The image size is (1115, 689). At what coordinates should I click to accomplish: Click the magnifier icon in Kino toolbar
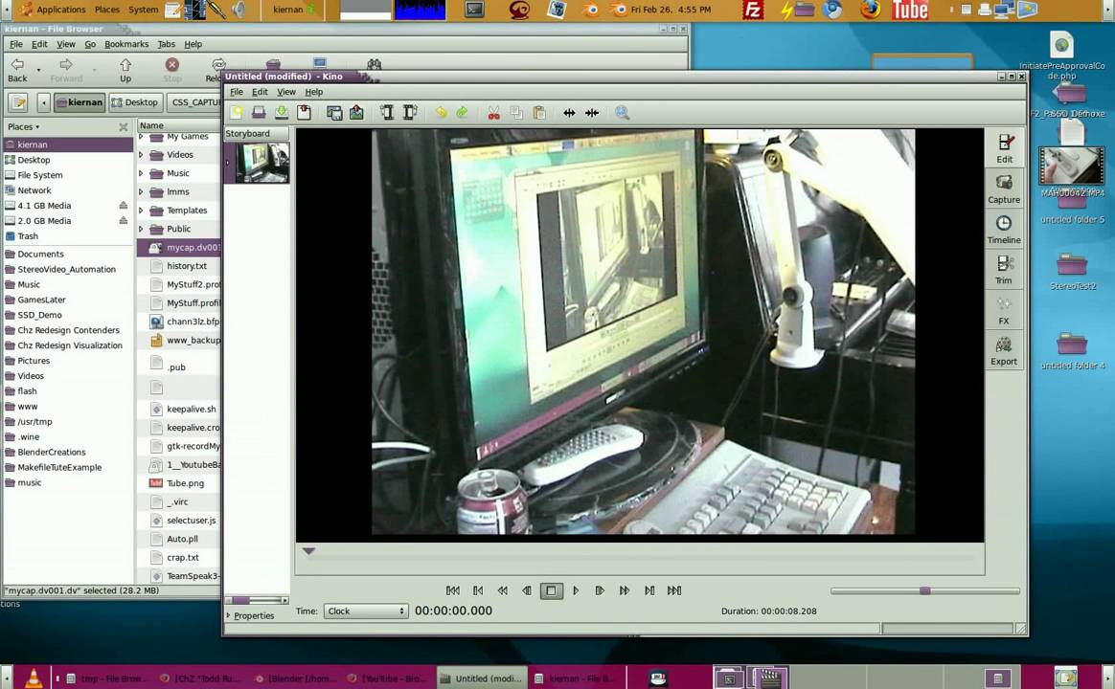[x=623, y=112]
